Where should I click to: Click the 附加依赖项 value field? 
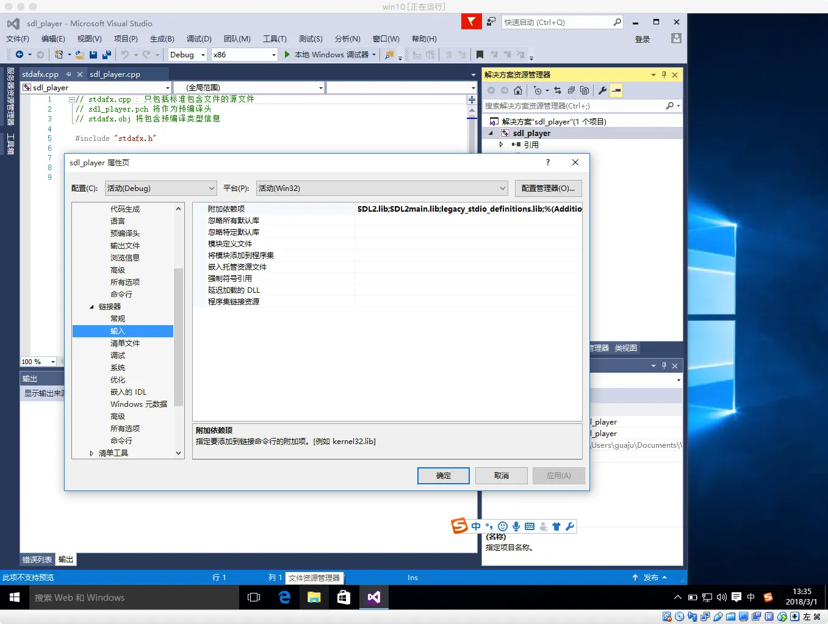point(469,209)
